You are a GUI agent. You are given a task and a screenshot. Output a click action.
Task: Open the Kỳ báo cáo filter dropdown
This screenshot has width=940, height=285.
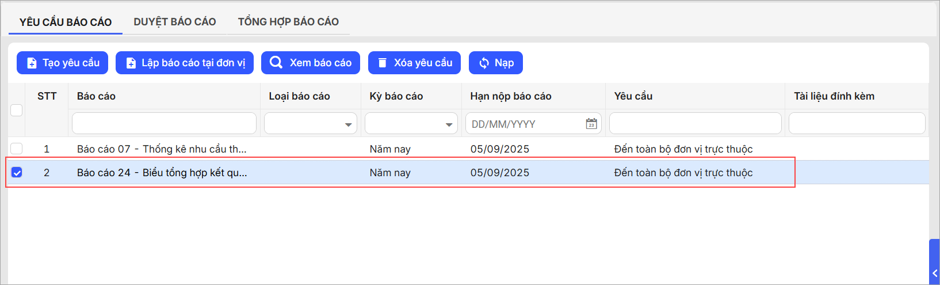tap(411, 124)
